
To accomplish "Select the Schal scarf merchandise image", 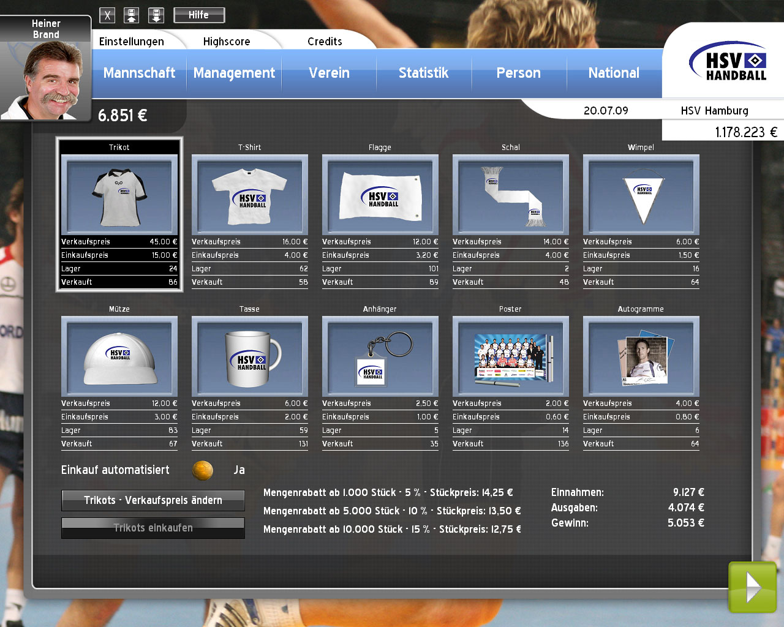I will click(x=510, y=195).
